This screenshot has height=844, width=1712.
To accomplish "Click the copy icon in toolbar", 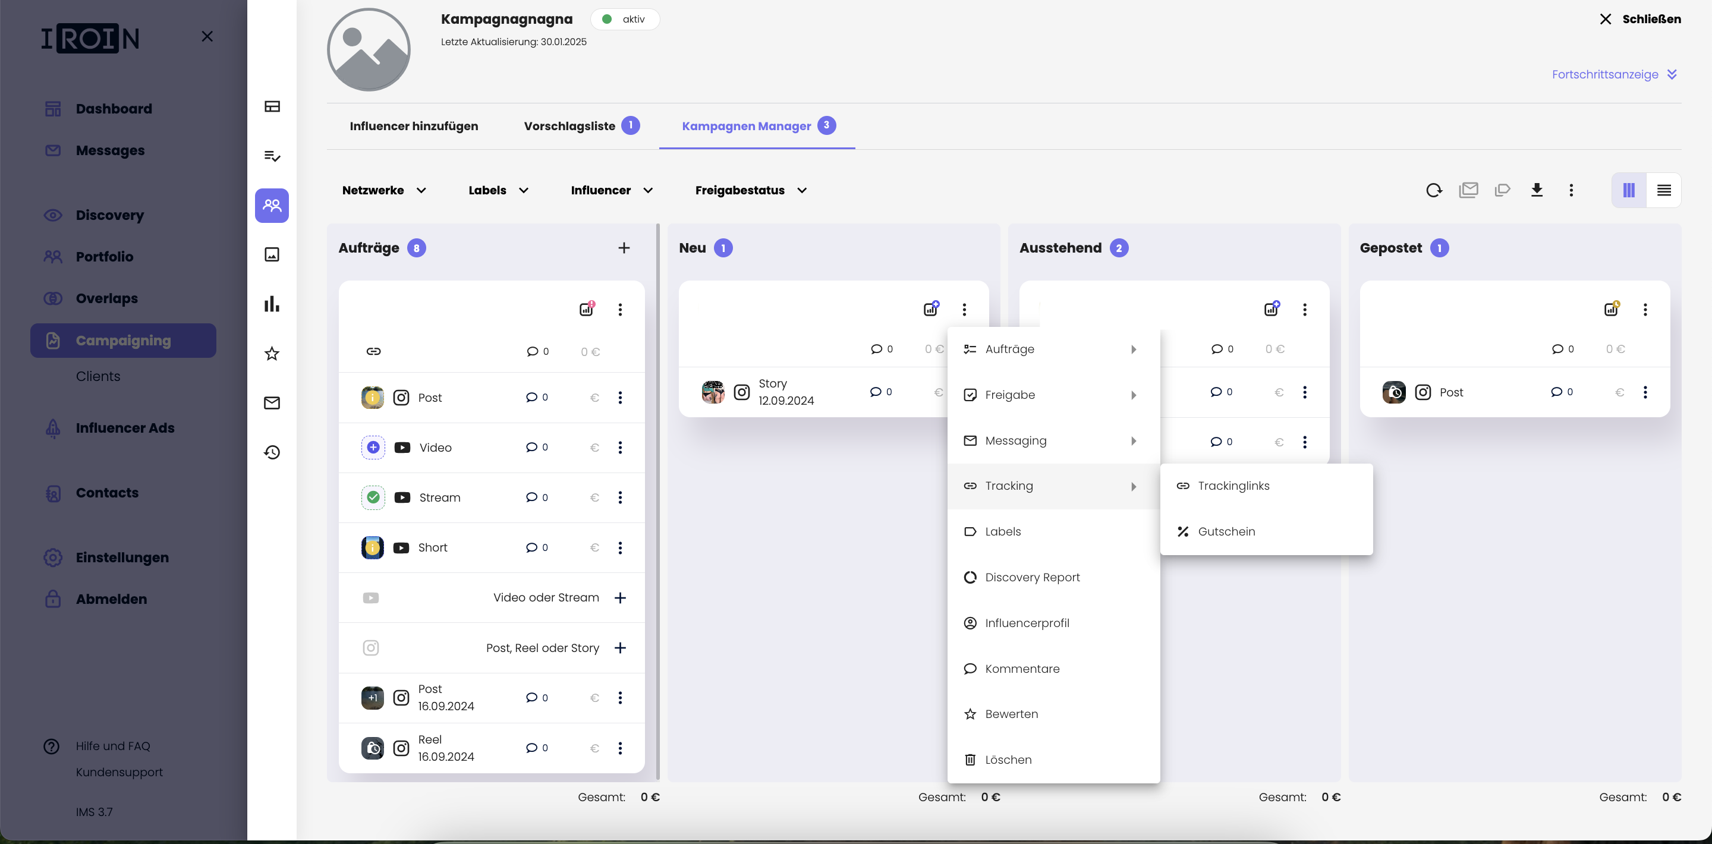I will [1502, 190].
